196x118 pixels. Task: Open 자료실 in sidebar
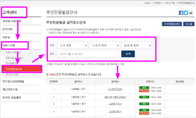(x=6, y=37)
